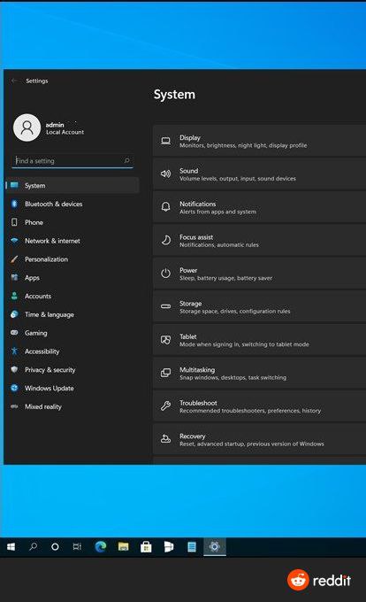Select the Windows Update label
The width and height of the screenshot is (366, 602).
[x=50, y=388]
